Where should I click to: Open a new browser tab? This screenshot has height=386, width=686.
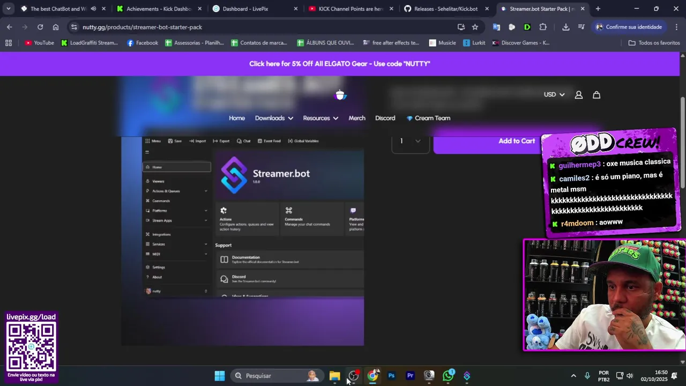point(598,9)
